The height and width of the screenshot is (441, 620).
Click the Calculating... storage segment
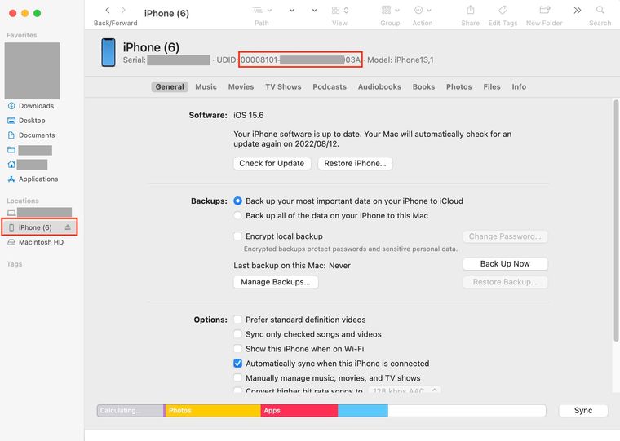pos(130,411)
